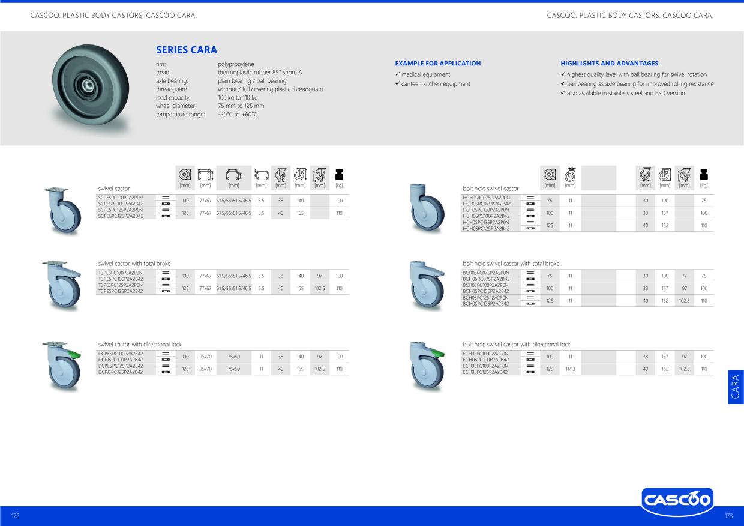Click the 'bolt hole swivel castor with directional lock' title
Image resolution: width=744 pixels, height=526 pixels.
point(517,345)
